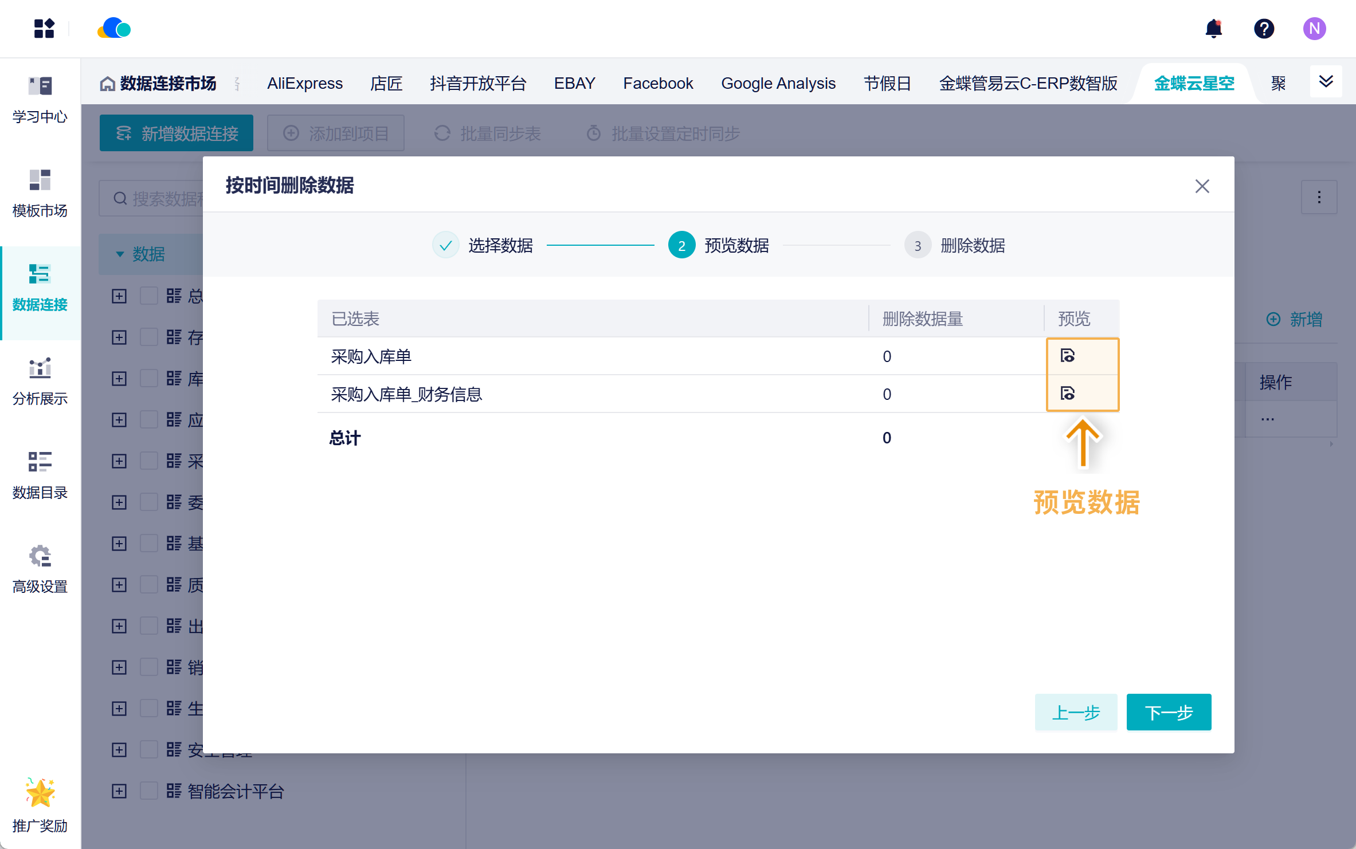Screen dimensions: 1356x849
Task: Switch to the Facebook tab
Action: click(x=658, y=84)
